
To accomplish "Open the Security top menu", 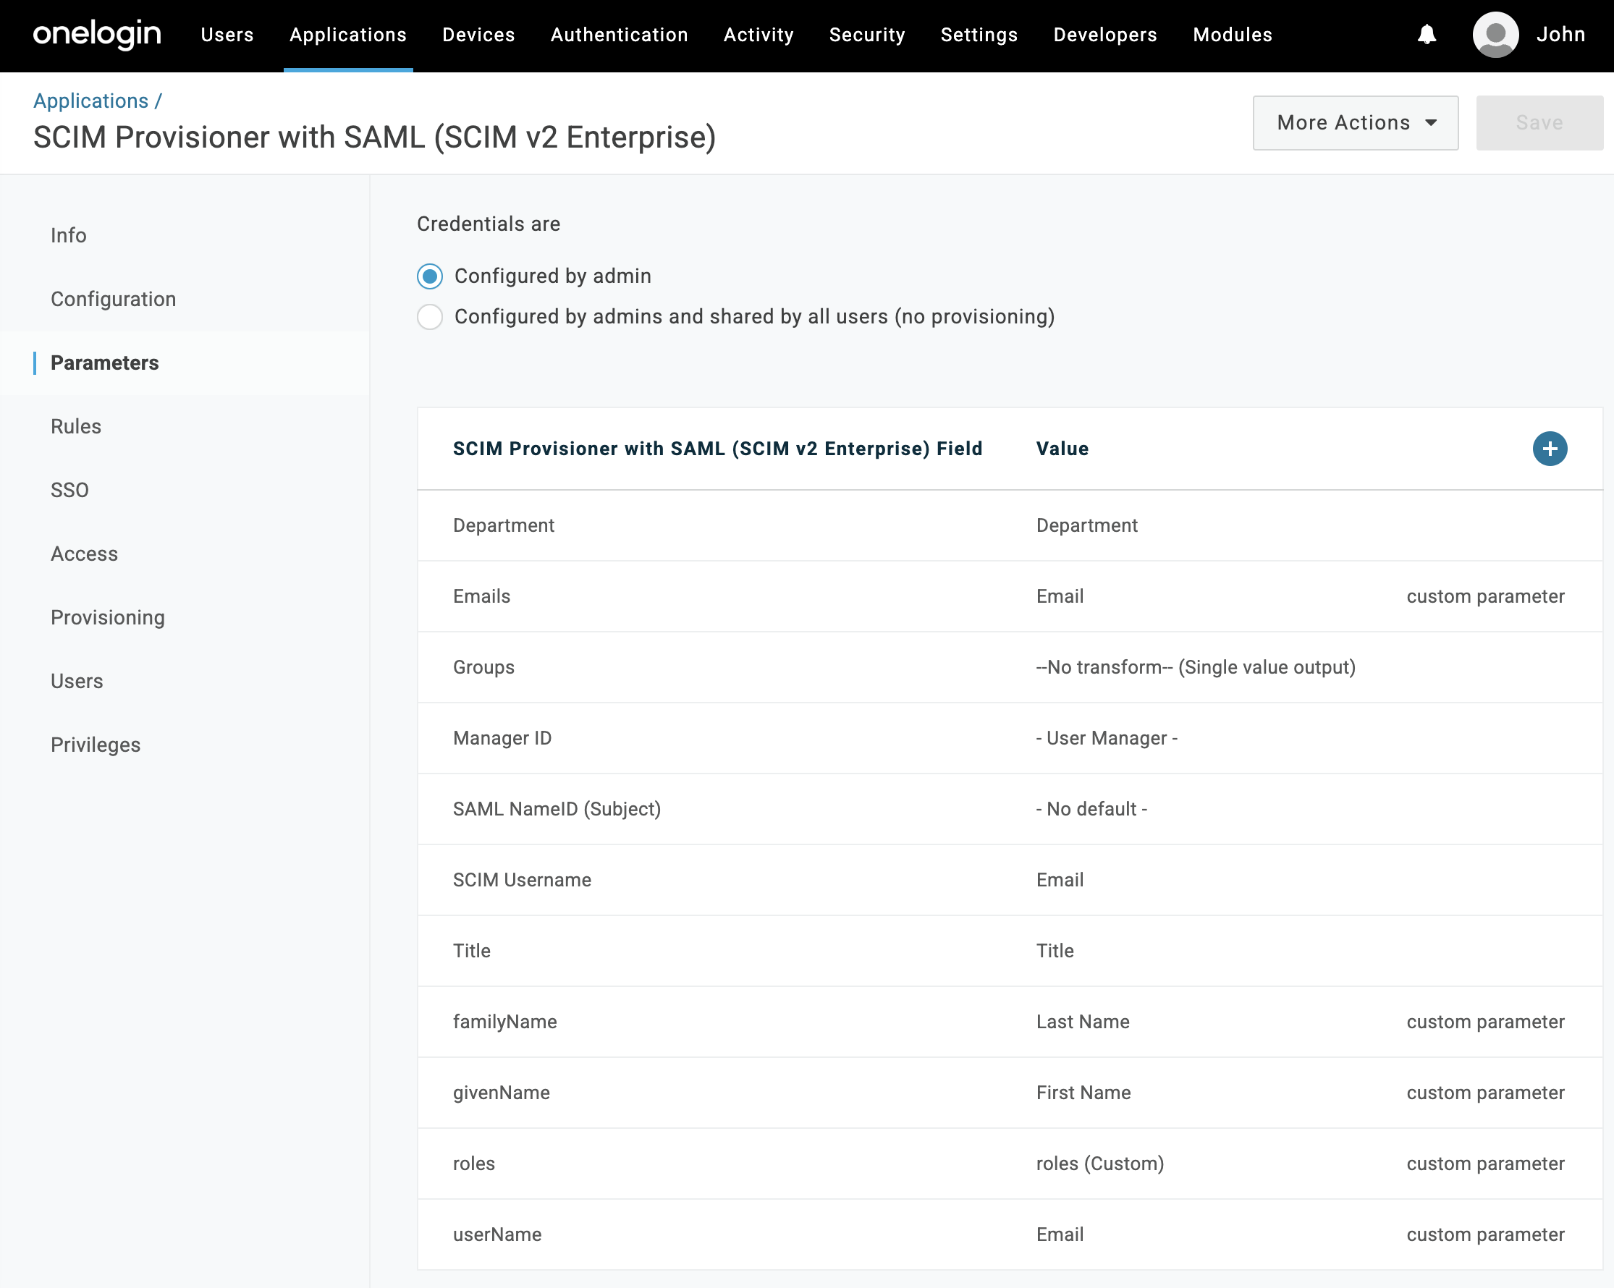I will click(x=867, y=35).
